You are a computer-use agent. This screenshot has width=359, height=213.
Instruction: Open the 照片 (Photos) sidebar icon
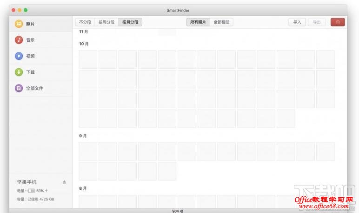point(19,24)
